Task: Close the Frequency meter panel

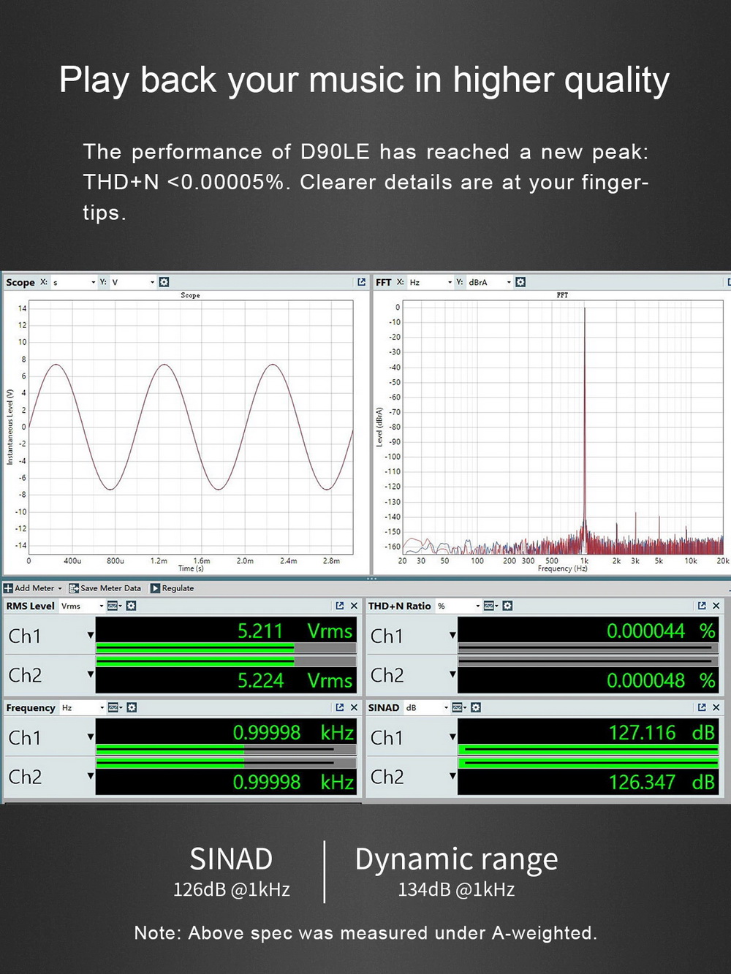Action: tap(353, 707)
